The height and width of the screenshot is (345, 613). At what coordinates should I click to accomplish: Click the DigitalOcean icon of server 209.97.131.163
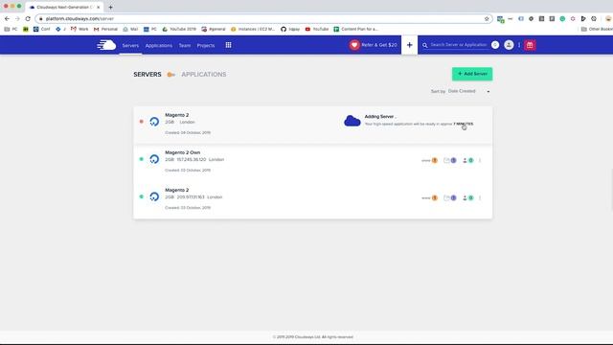click(154, 196)
